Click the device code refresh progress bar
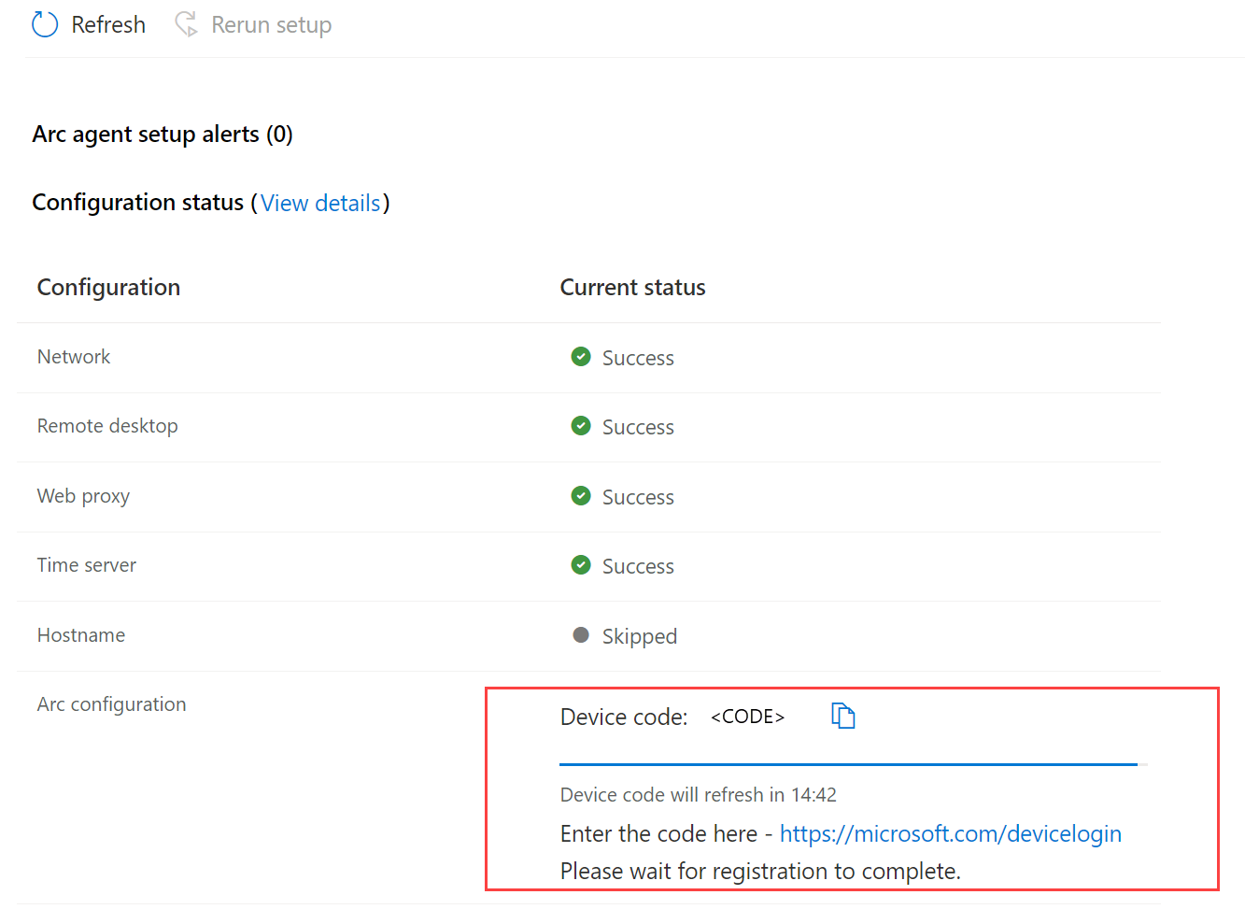1245x909 pixels. (854, 764)
